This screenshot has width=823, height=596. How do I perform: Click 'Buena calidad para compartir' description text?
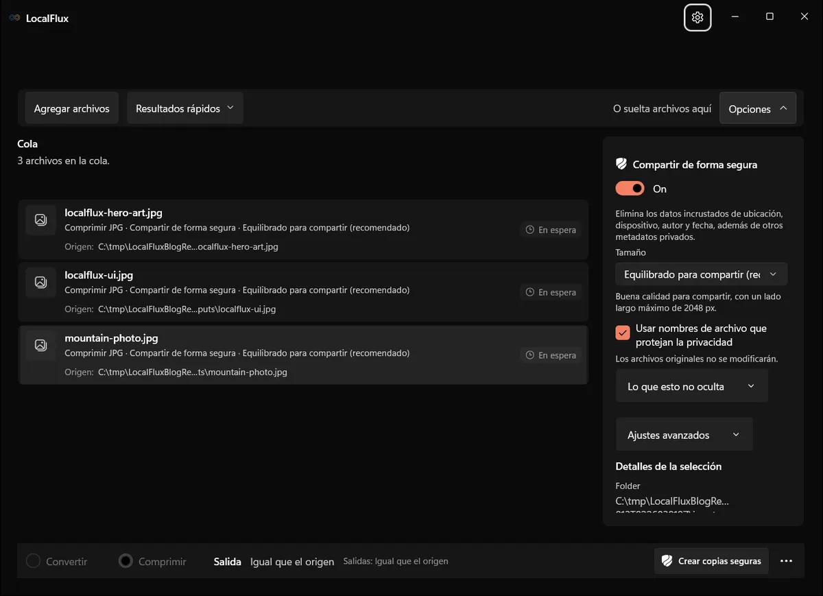click(x=698, y=302)
